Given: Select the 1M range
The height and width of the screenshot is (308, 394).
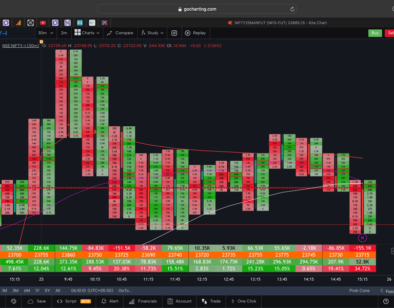Looking at the screenshot, I should point(5,291).
